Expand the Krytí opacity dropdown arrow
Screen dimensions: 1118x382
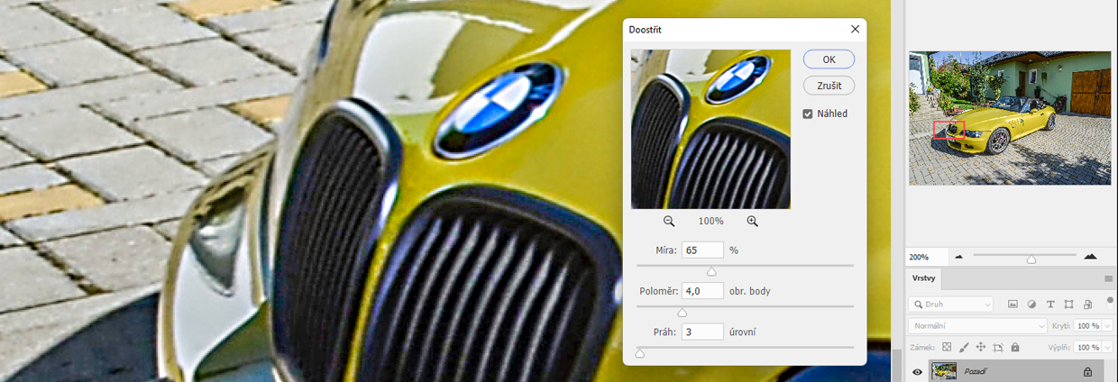[1108, 325]
